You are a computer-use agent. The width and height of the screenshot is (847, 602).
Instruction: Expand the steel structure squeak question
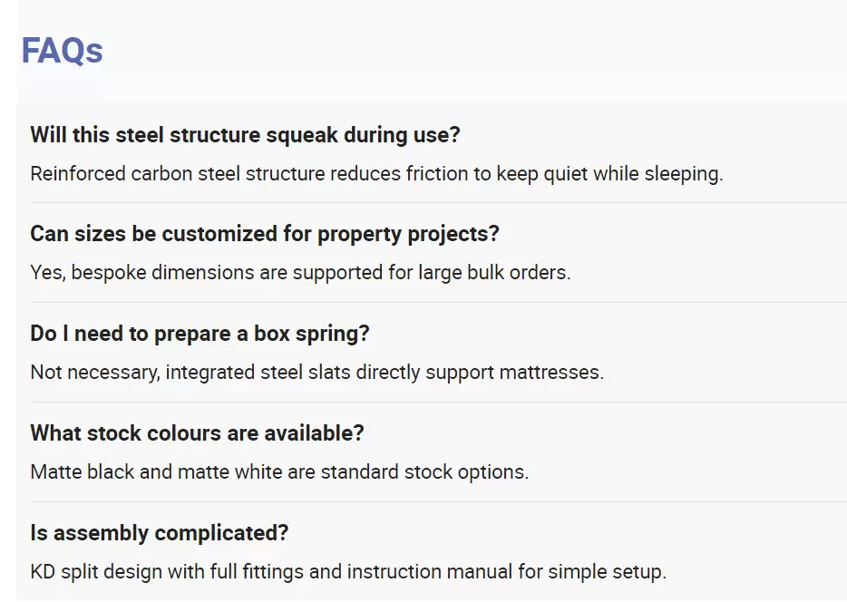tap(245, 135)
